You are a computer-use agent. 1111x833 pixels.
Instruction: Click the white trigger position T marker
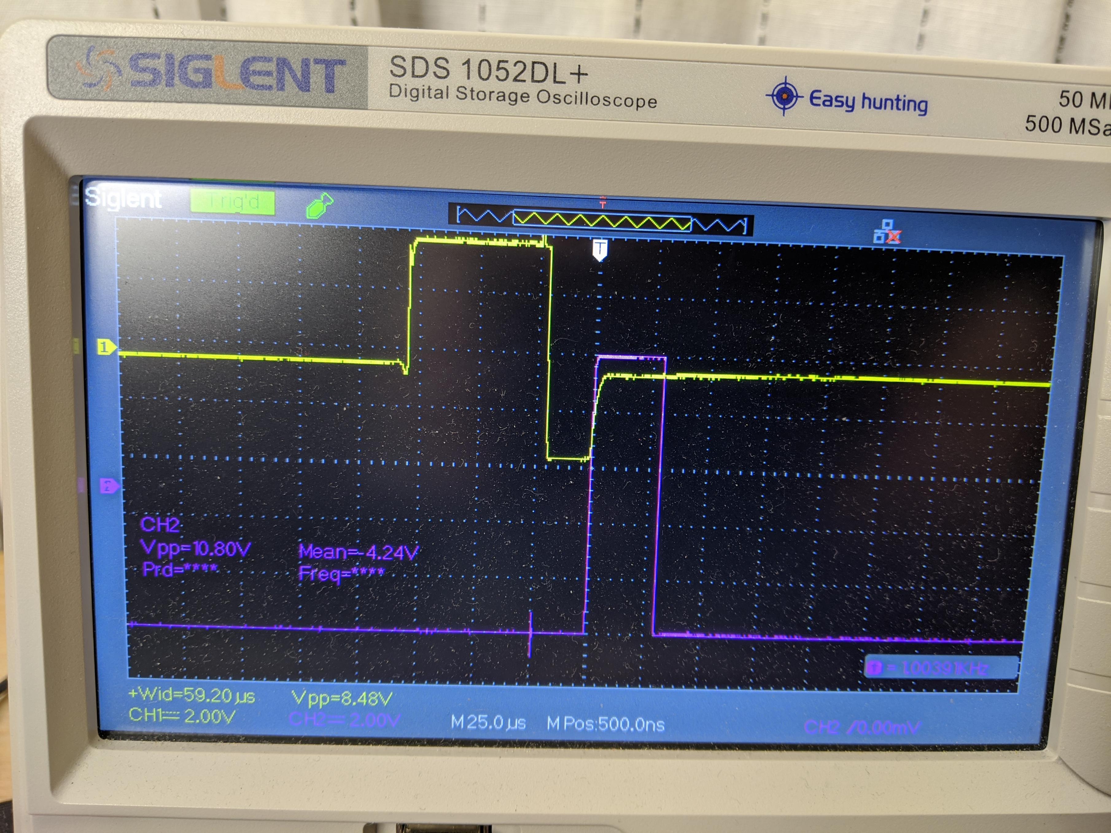(x=600, y=250)
